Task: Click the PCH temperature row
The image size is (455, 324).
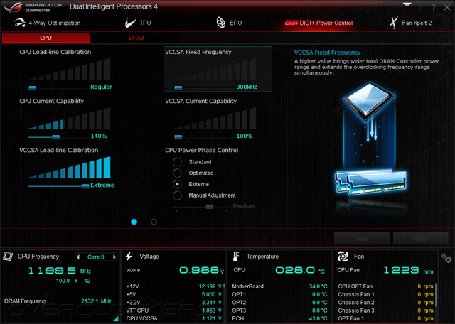Action: click(279, 318)
